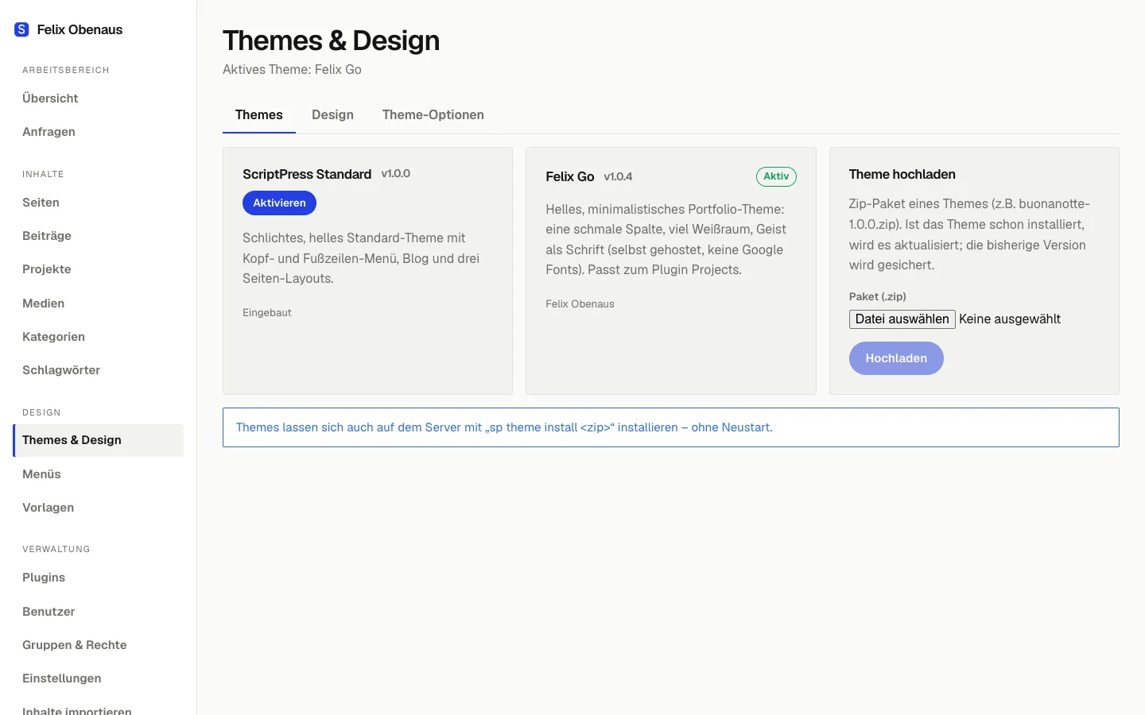Navigate to Benutzer
Image resolution: width=1145 pixels, height=715 pixels.
[x=98, y=612]
